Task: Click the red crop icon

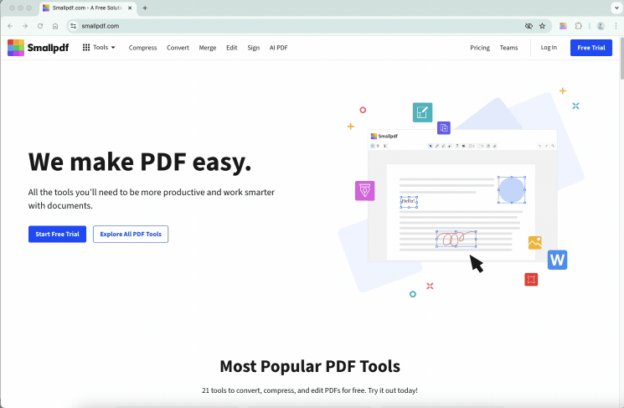Action: 530,279
